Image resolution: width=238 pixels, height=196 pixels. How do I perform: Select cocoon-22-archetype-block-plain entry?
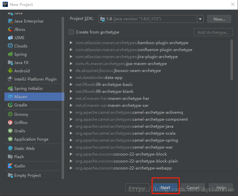point(126,161)
